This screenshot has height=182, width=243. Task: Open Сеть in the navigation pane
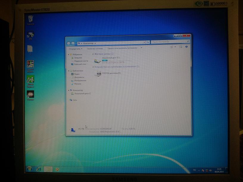75,100
